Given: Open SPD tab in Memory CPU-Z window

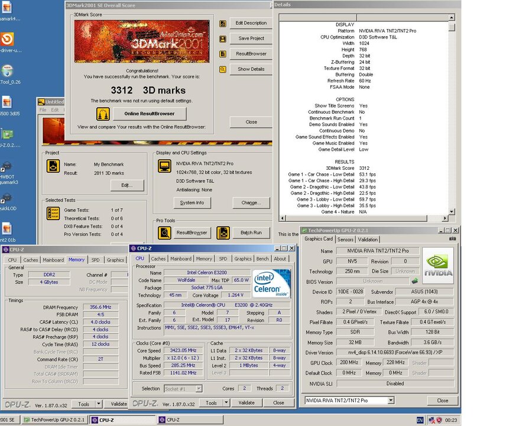Looking at the screenshot, I should click(x=95, y=260).
